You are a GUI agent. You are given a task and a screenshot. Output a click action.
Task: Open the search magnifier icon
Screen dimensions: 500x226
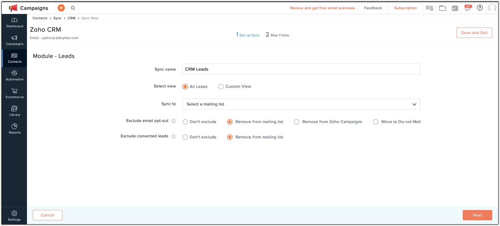(73, 8)
